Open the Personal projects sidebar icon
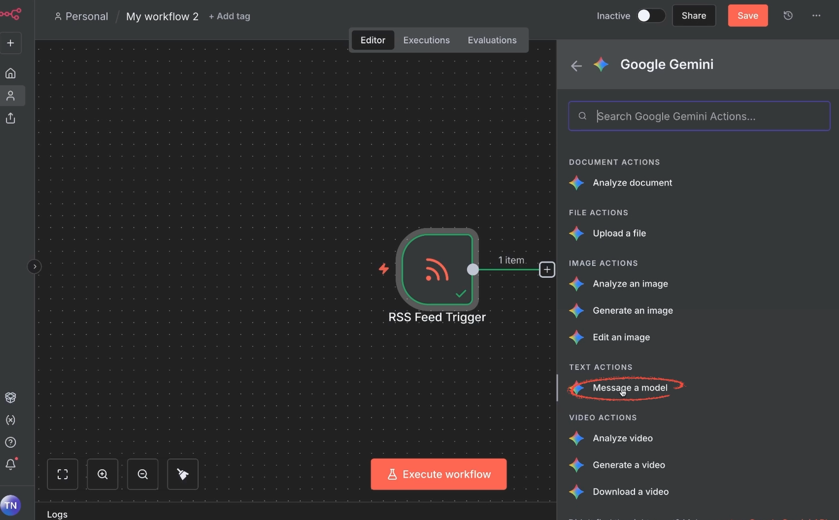 [x=11, y=96]
